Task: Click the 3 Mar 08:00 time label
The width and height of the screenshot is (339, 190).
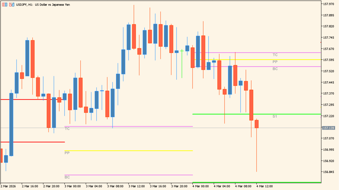Action: [115, 186]
